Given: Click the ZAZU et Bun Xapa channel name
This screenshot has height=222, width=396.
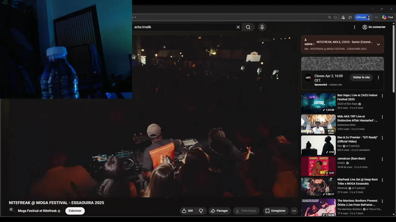Looking at the screenshot, I should 347,104.
